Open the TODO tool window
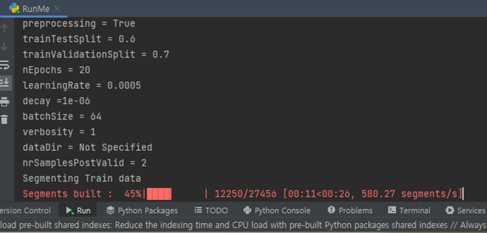This screenshot has height=233, width=487. pyautogui.click(x=211, y=211)
